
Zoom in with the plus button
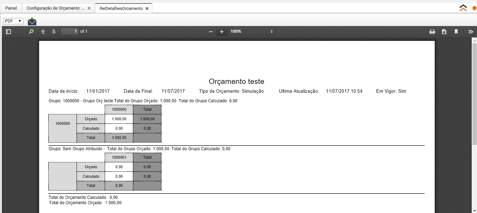click(222, 32)
